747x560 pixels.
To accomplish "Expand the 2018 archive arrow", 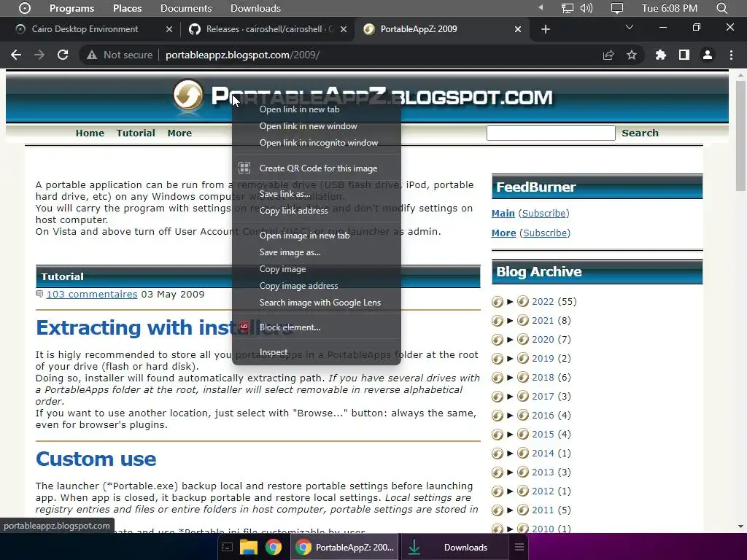I will [510, 377].
